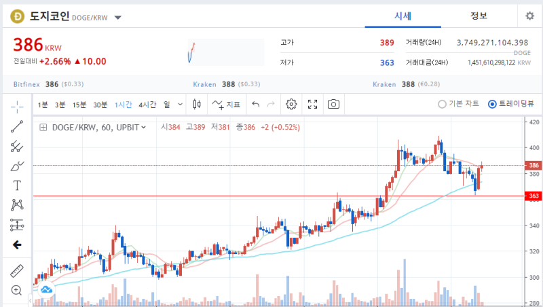Click the 도지코인 coin name title
Image resolution: width=543 pixels, height=307 pixels.
click(50, 16)
